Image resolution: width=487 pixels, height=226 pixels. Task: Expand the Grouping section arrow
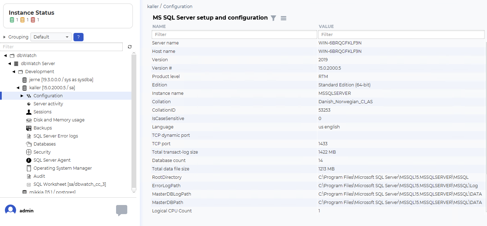pyautogui.click(x=5, y=37)
